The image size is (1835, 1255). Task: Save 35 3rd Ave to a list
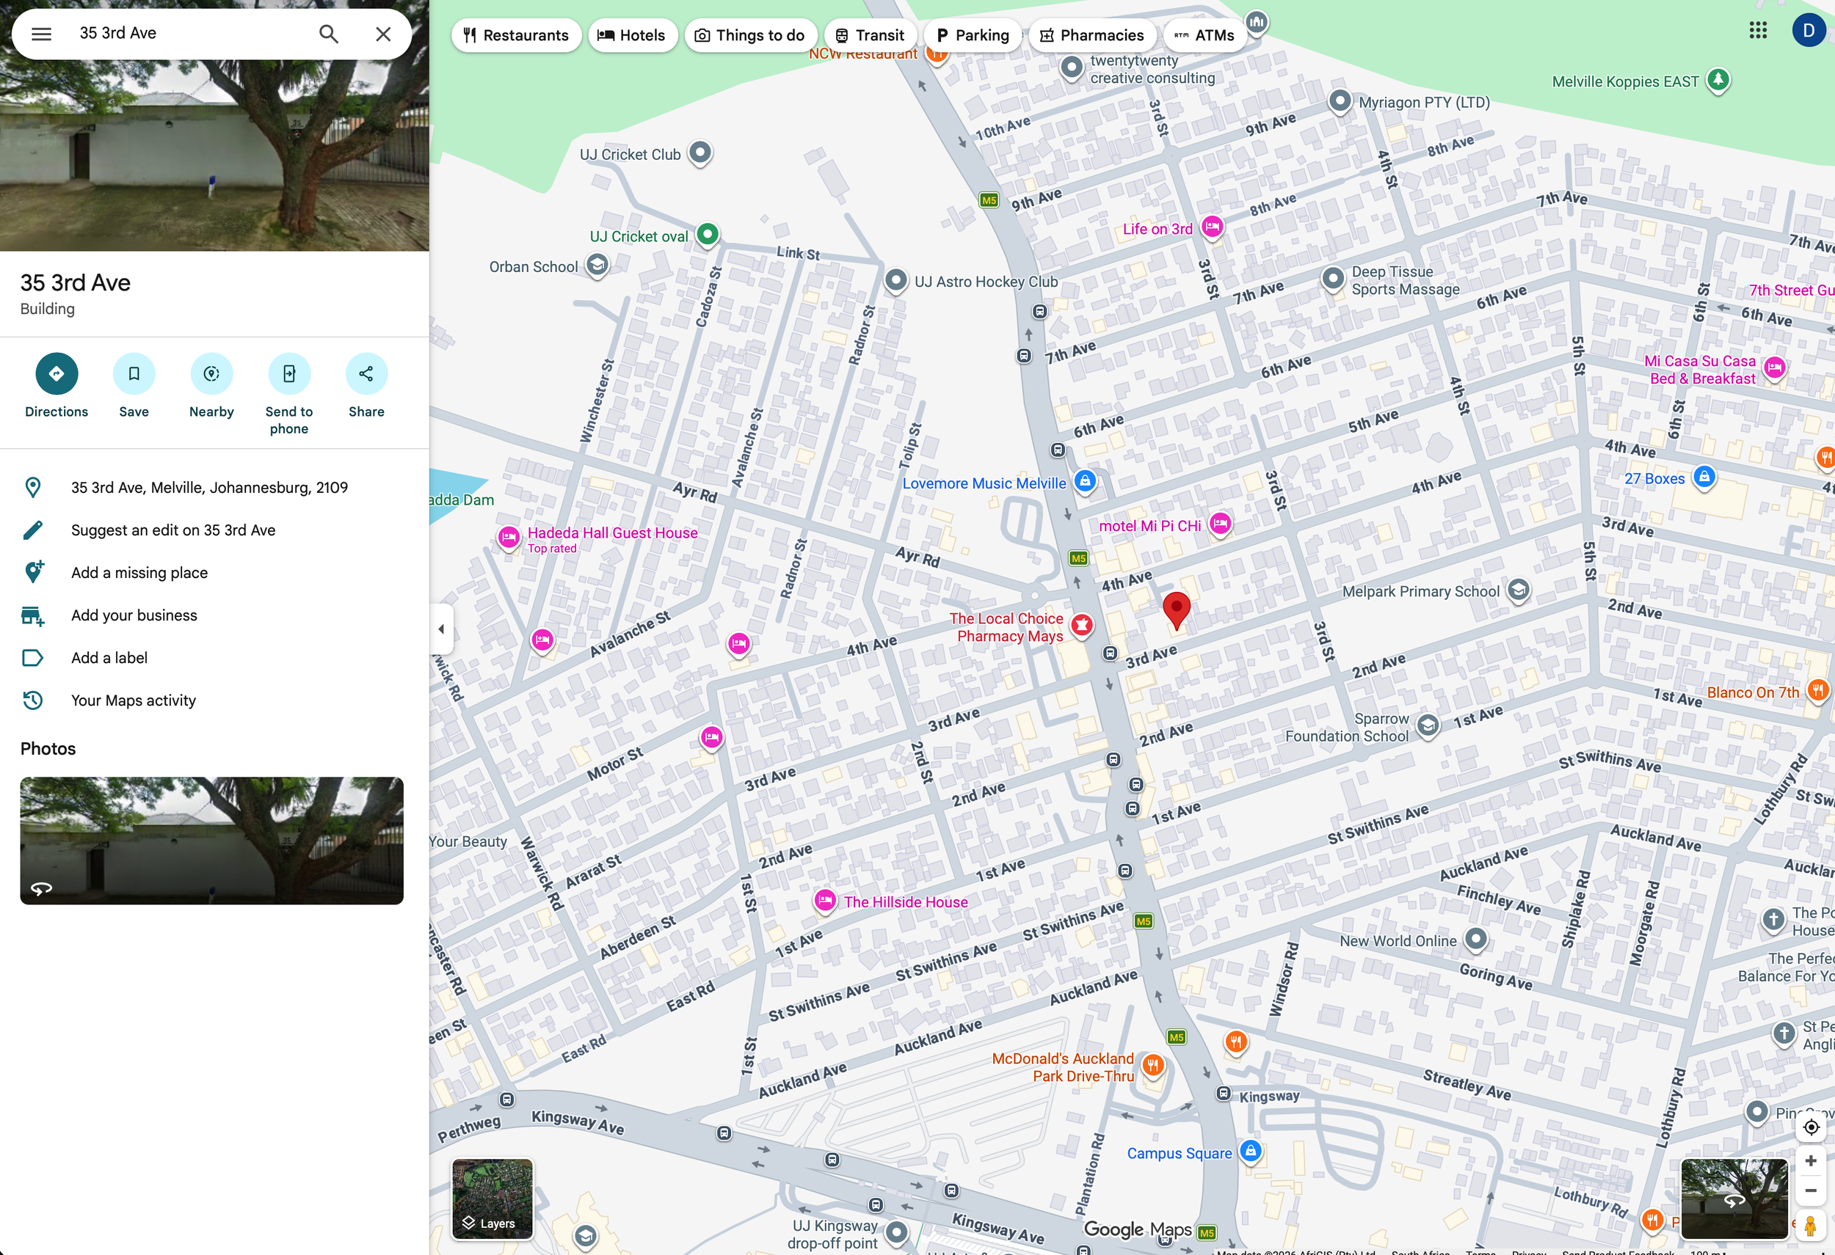click(x=134, y=374)
